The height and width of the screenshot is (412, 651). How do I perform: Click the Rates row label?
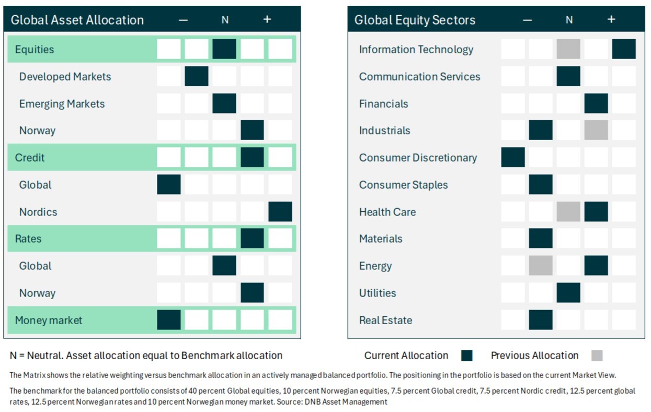(x=28, y=238)
